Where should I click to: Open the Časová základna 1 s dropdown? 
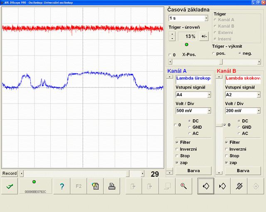(x=206, y=18)
